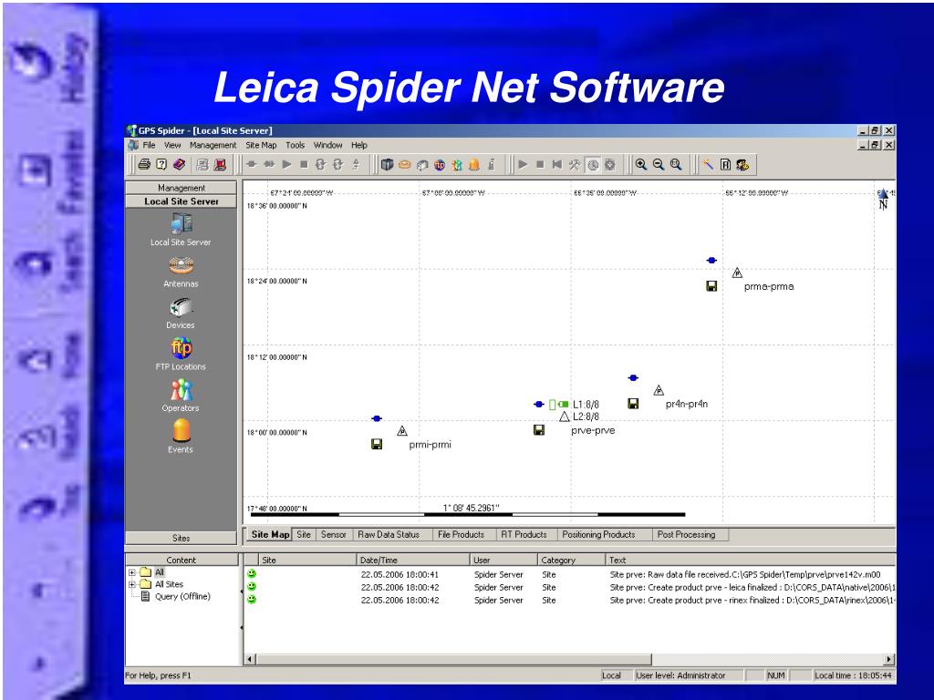Open the Management menu
934x700 pixels.
pos(213,145)
